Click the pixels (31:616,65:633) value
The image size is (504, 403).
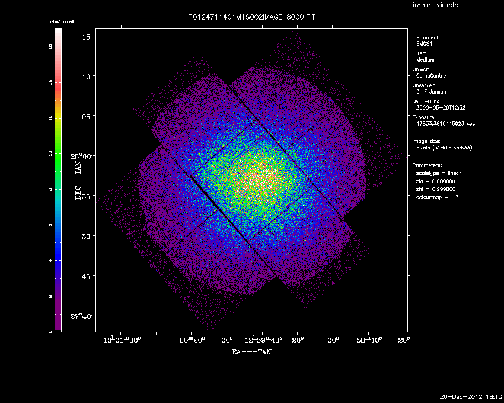pyautogui.click(x=444, y=148)
